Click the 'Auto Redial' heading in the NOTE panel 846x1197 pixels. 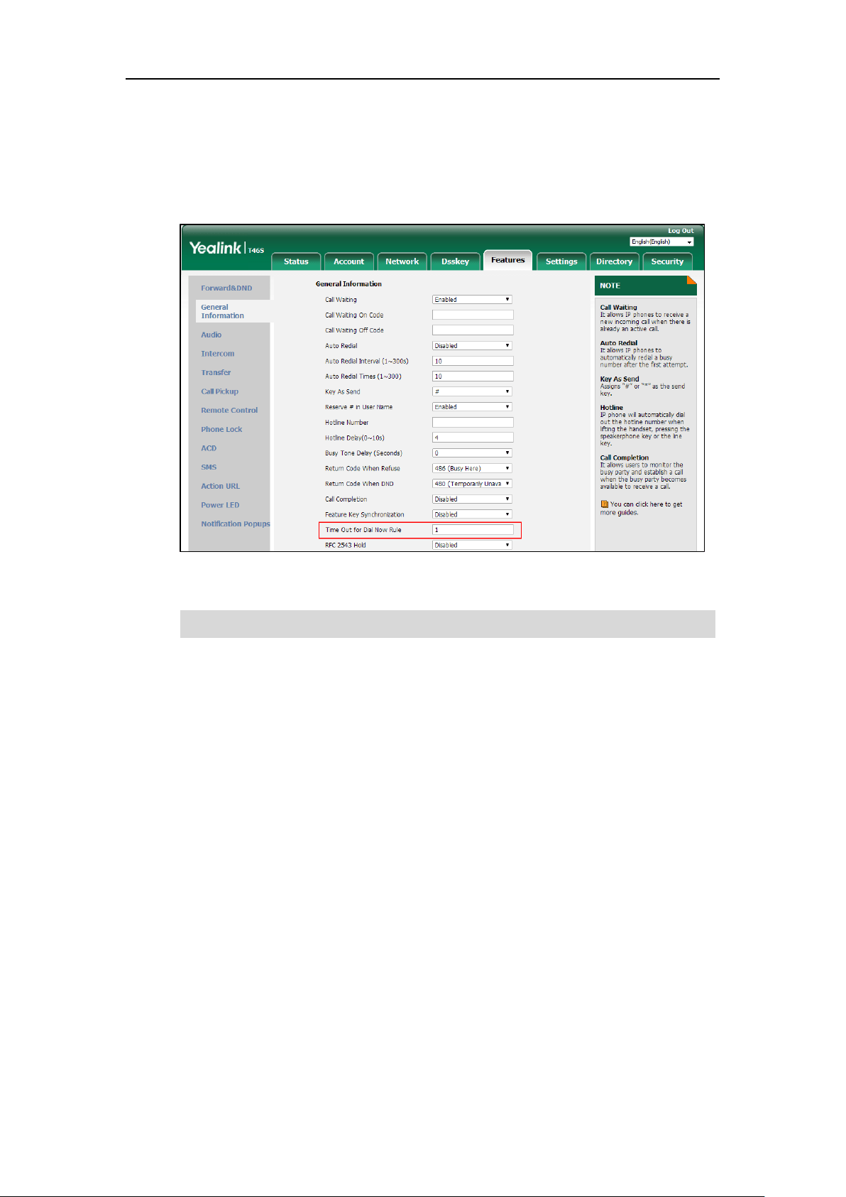(619, 343)
